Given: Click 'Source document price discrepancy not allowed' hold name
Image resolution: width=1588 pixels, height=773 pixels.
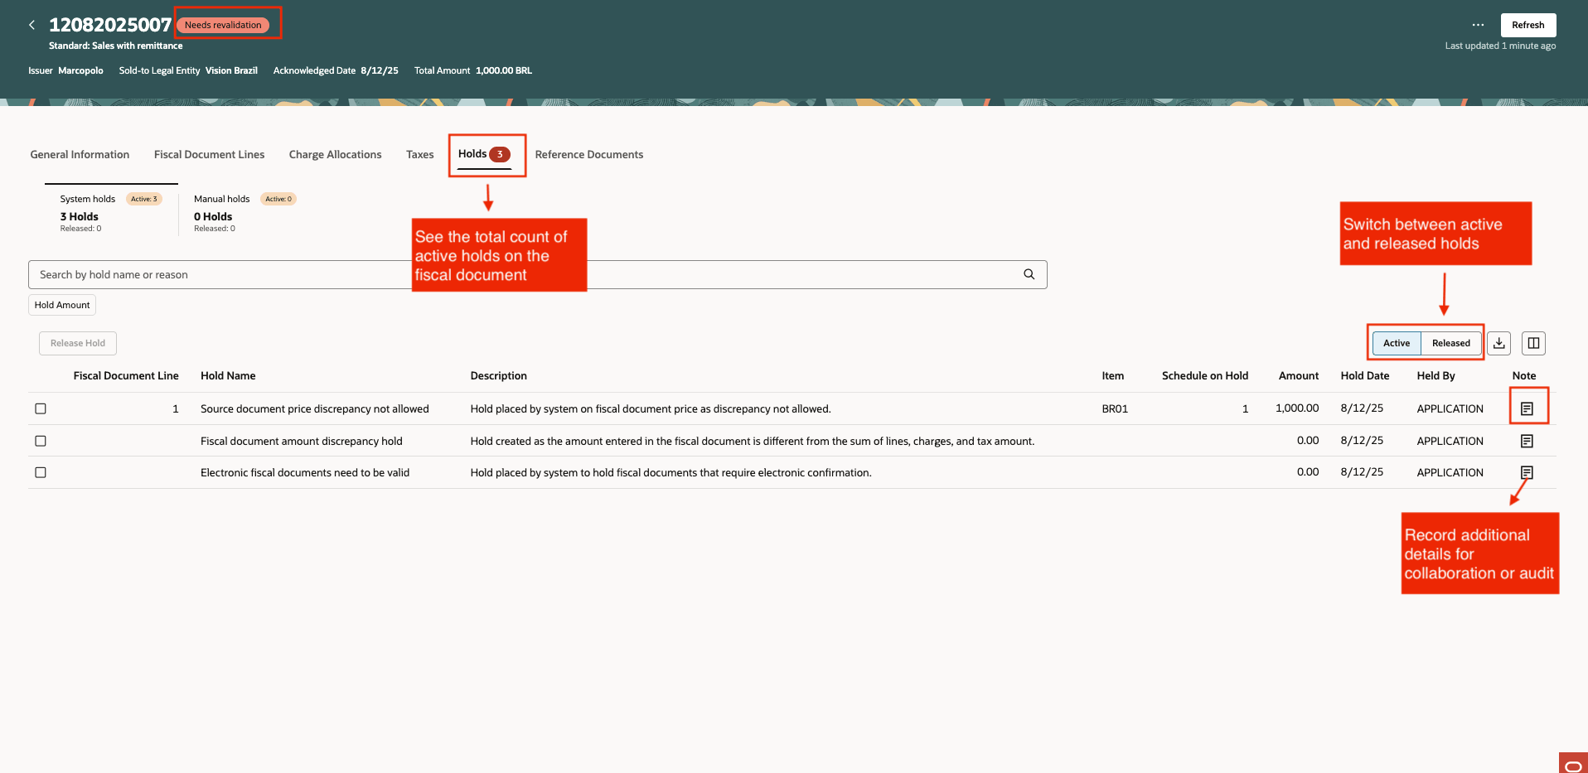Looking at the screenshot, I should pyautogui.click(x=315, y=408).
